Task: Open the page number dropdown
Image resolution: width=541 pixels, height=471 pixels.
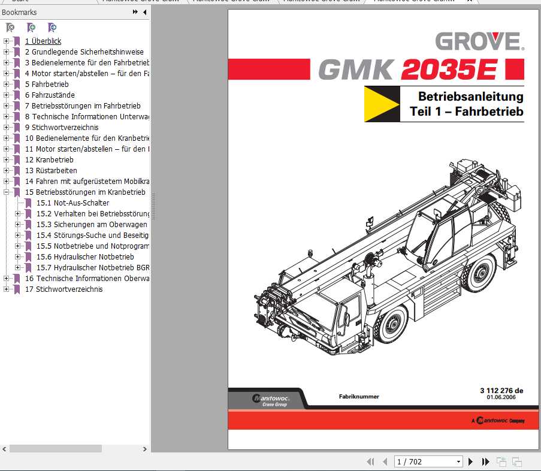Action: click(x=459, y=461)
